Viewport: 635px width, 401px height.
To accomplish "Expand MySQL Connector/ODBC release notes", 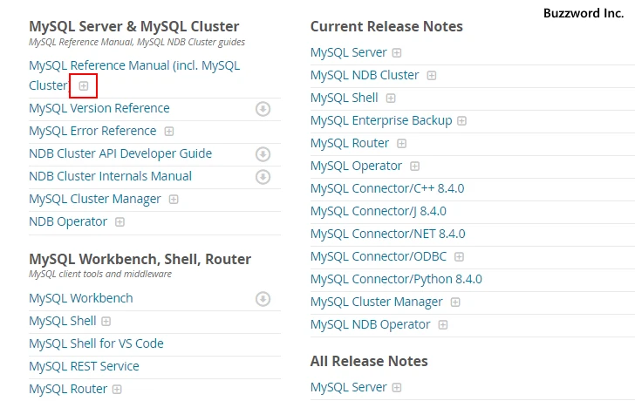I will [x=459, y=257].
